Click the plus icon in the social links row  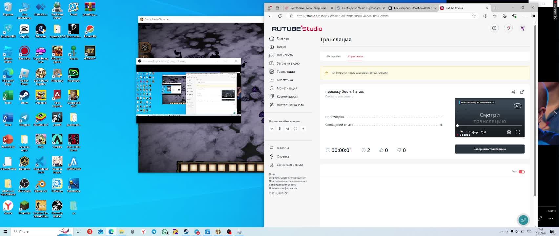click(x=303, y=129)
